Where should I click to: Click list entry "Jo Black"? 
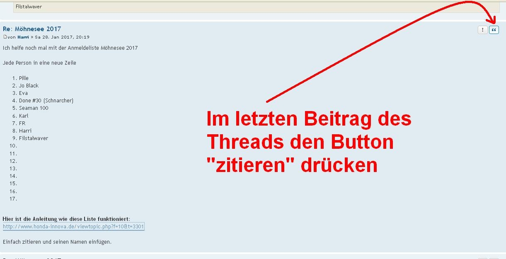(29, 85)
